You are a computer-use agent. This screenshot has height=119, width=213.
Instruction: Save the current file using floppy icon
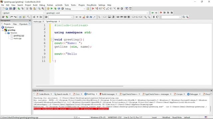tap(10, 9)
